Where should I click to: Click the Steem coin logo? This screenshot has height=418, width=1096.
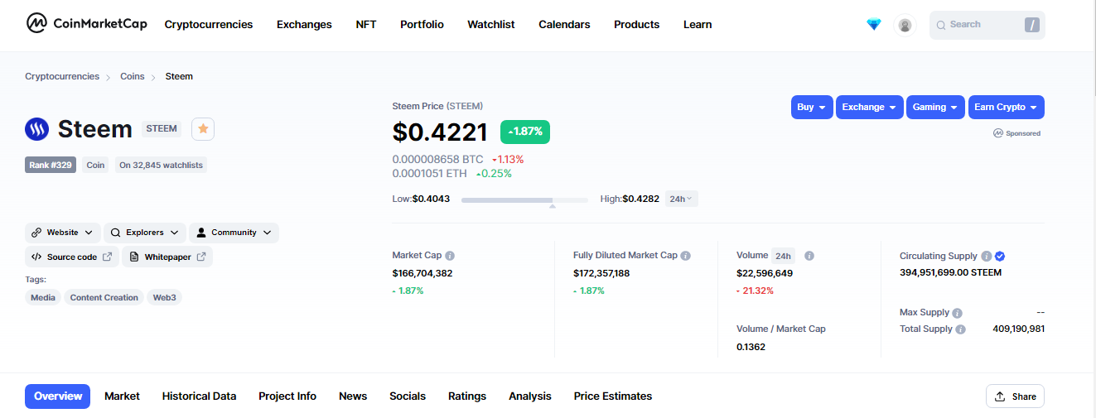pyautogui.click(x=37, y=129)
